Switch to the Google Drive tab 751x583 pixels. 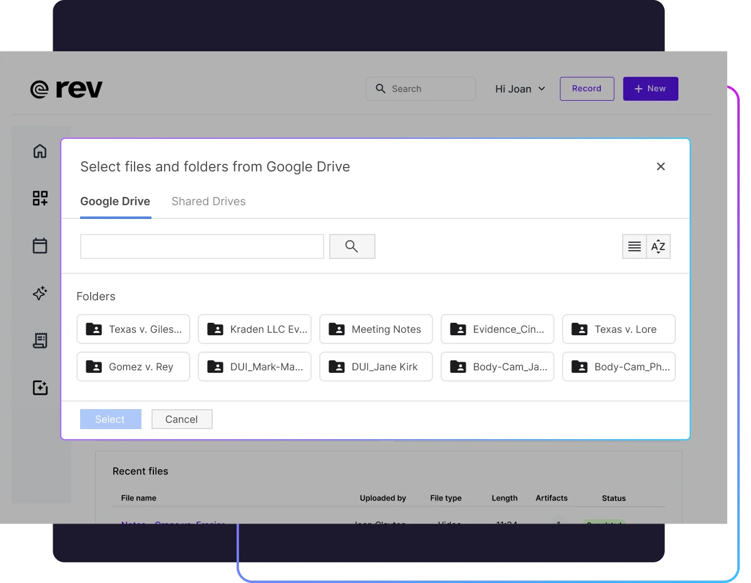[x=115, y=201]
